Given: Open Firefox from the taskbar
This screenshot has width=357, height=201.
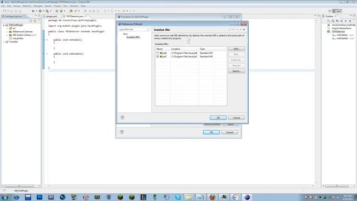Looking at the screenshot, I should click(x=213, y=197).
